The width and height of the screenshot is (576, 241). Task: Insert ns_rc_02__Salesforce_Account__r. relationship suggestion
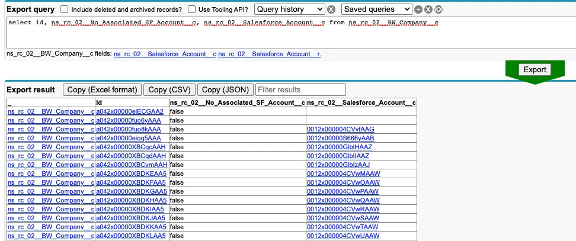pos(269,54)
